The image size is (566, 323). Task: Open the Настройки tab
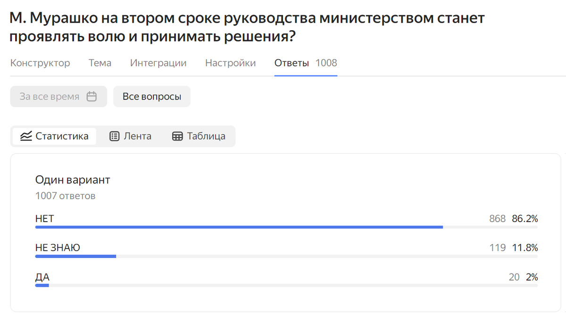click(x=230, y=62)
